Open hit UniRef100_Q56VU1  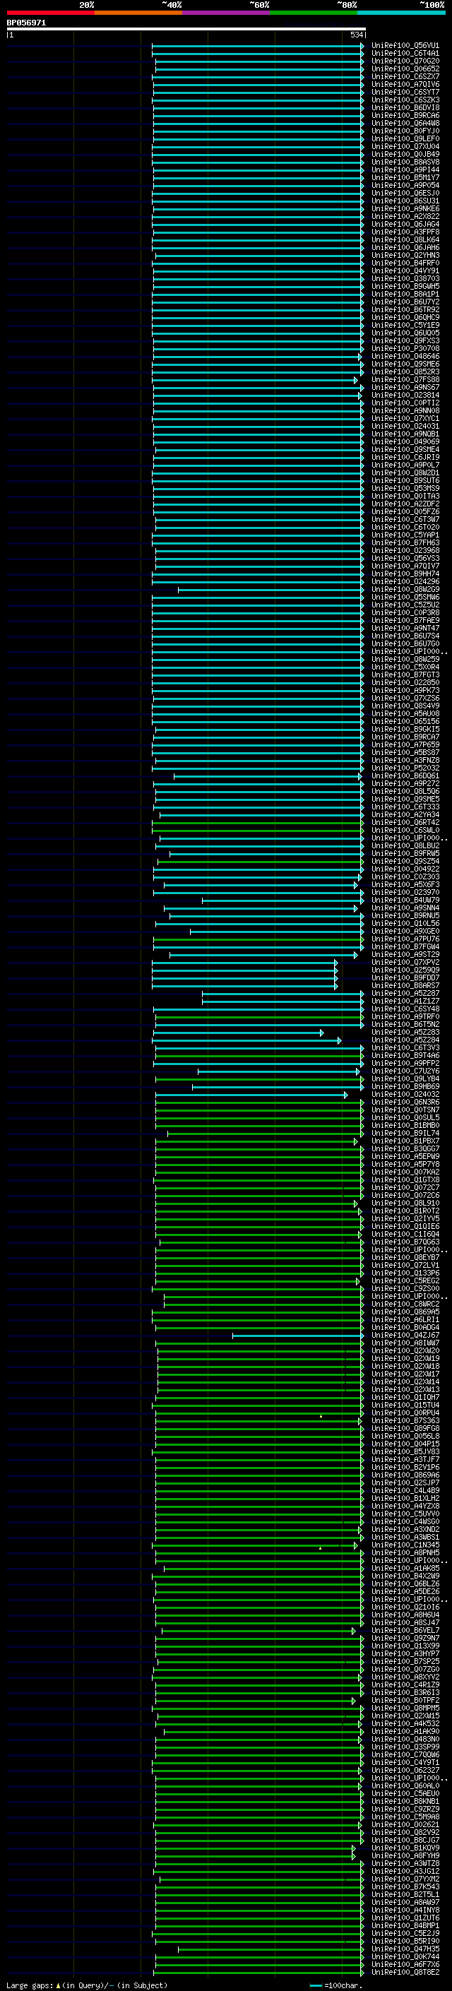405,46
